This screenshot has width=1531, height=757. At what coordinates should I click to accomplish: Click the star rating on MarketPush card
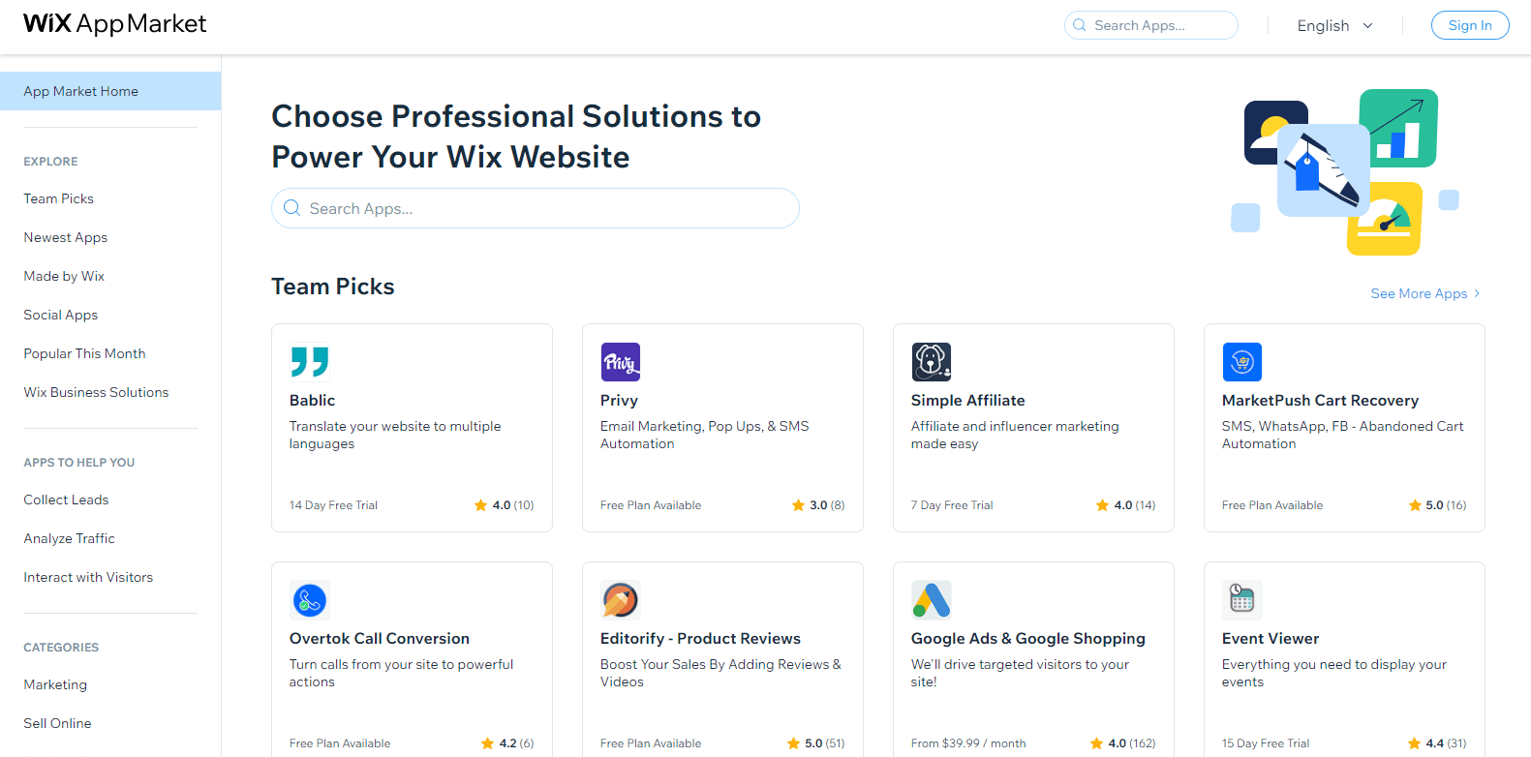(x=1437, y=505)
